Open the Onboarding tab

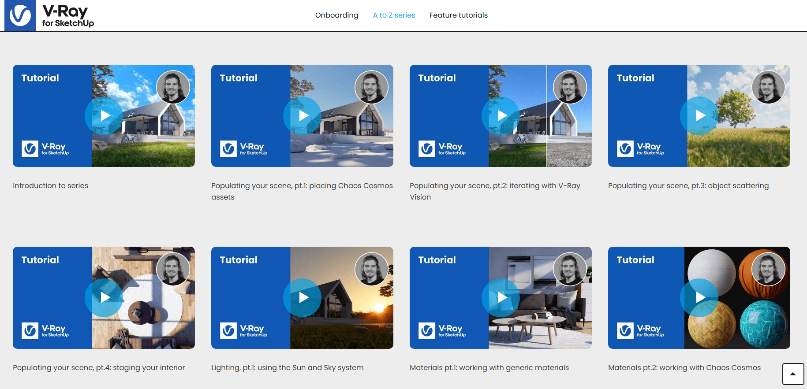336,15
